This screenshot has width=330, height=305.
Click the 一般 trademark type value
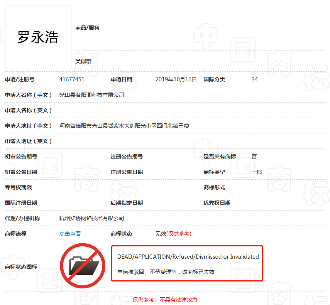pyautogui.click(x=257, y=172)
